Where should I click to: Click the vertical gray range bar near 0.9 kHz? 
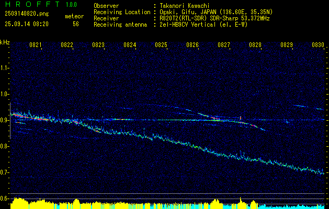(x=10, y=121)
